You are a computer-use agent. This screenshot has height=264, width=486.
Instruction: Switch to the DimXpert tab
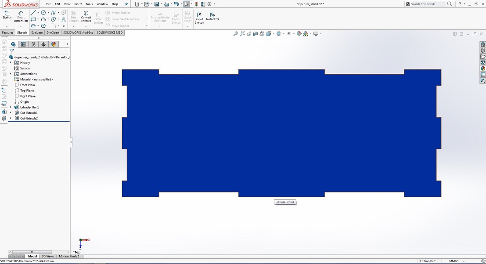click(53, 33)
